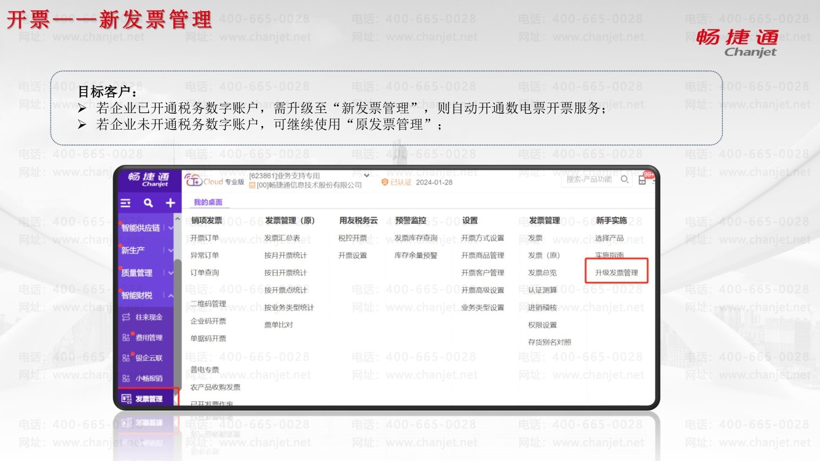Open 认证测算 link

[542, 290]
